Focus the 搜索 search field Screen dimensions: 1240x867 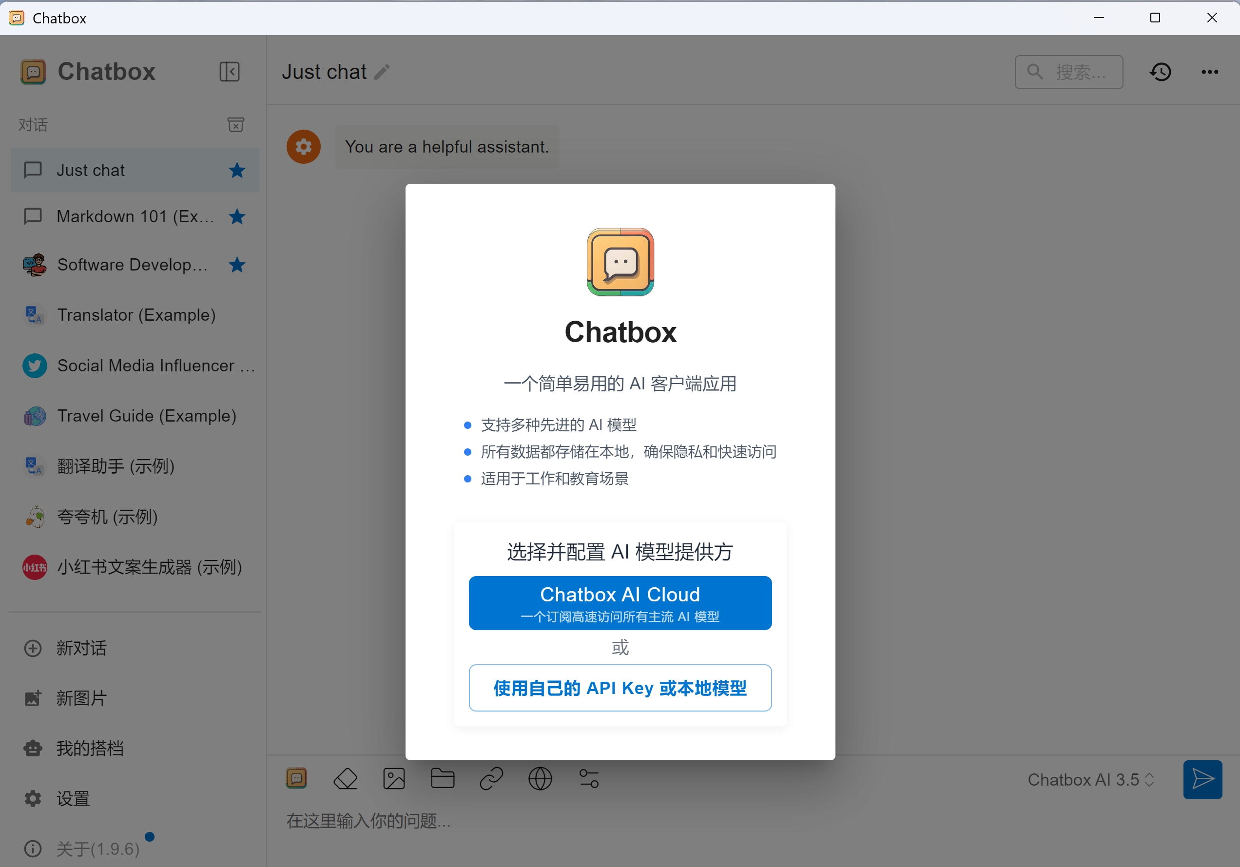[1069, 72]
